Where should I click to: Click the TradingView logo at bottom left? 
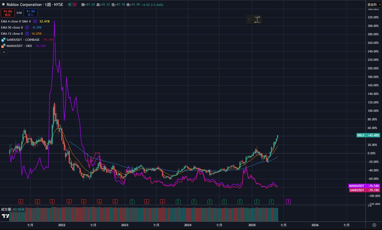click(6, 216)
